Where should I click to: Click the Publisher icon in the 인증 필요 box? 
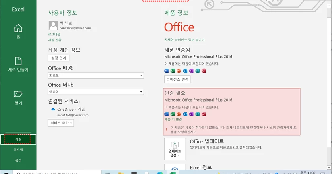point(198,114)
